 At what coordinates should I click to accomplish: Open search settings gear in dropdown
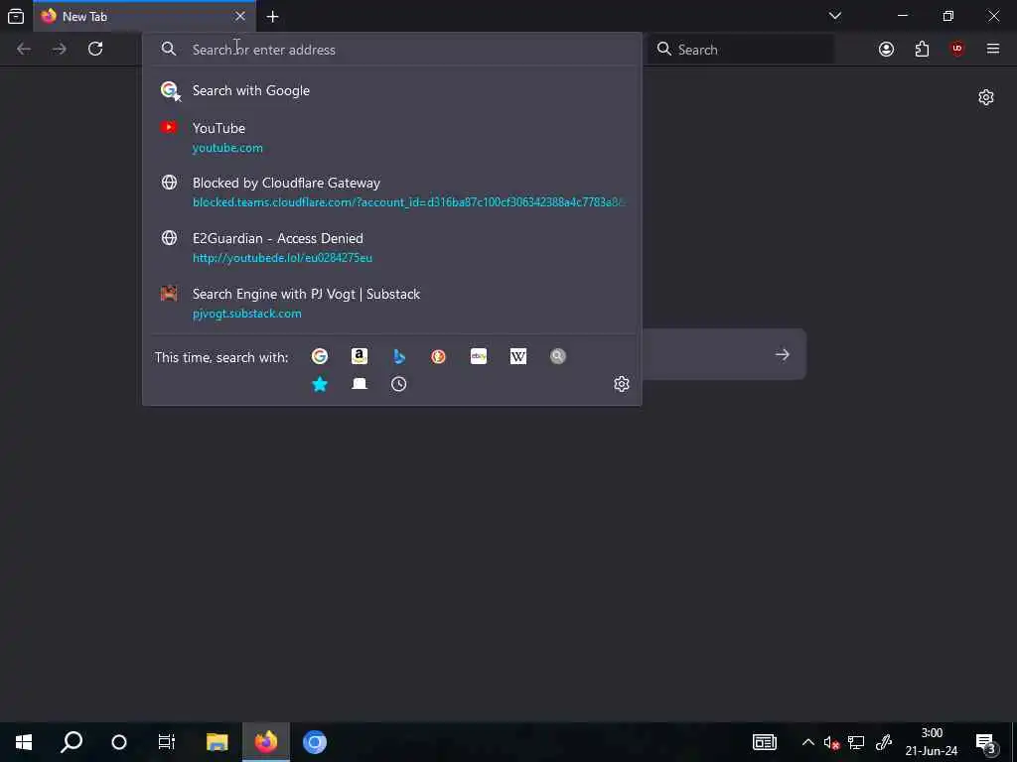[622, 384]
